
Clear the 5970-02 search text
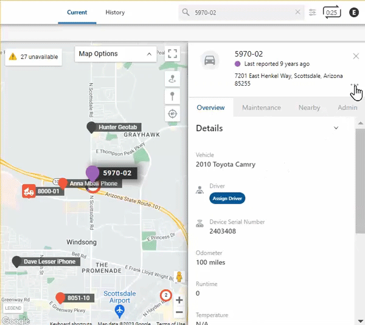tap(297, 12)
